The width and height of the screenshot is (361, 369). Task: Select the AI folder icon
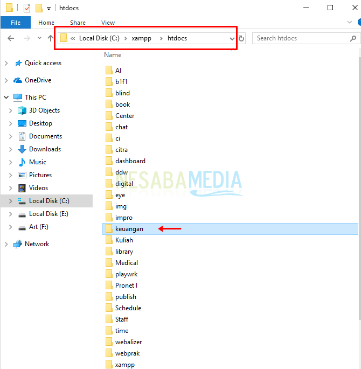tap(109, 70)
